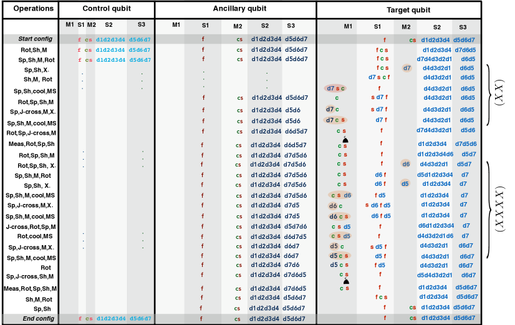Click "d7d6d5" in Target S3 column
Screen dimensions: 515x325
tap(465, 50)
